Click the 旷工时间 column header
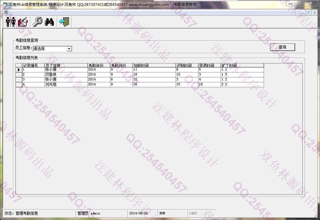 tap(242, 65)
